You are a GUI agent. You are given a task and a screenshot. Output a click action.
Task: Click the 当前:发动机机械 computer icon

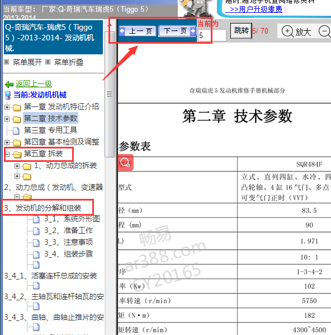point(8,95)
